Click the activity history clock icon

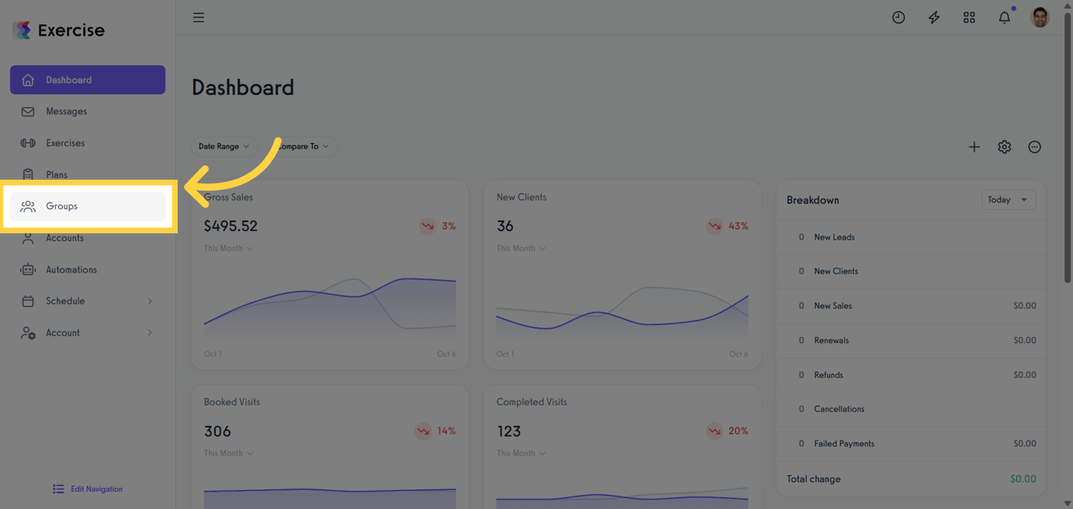click(x=898, y=16)
